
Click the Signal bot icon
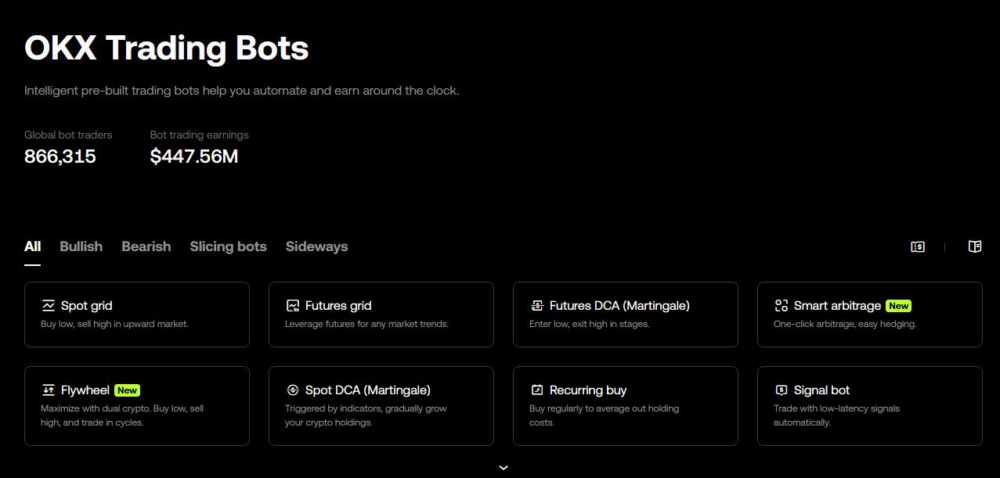point(782,390)
